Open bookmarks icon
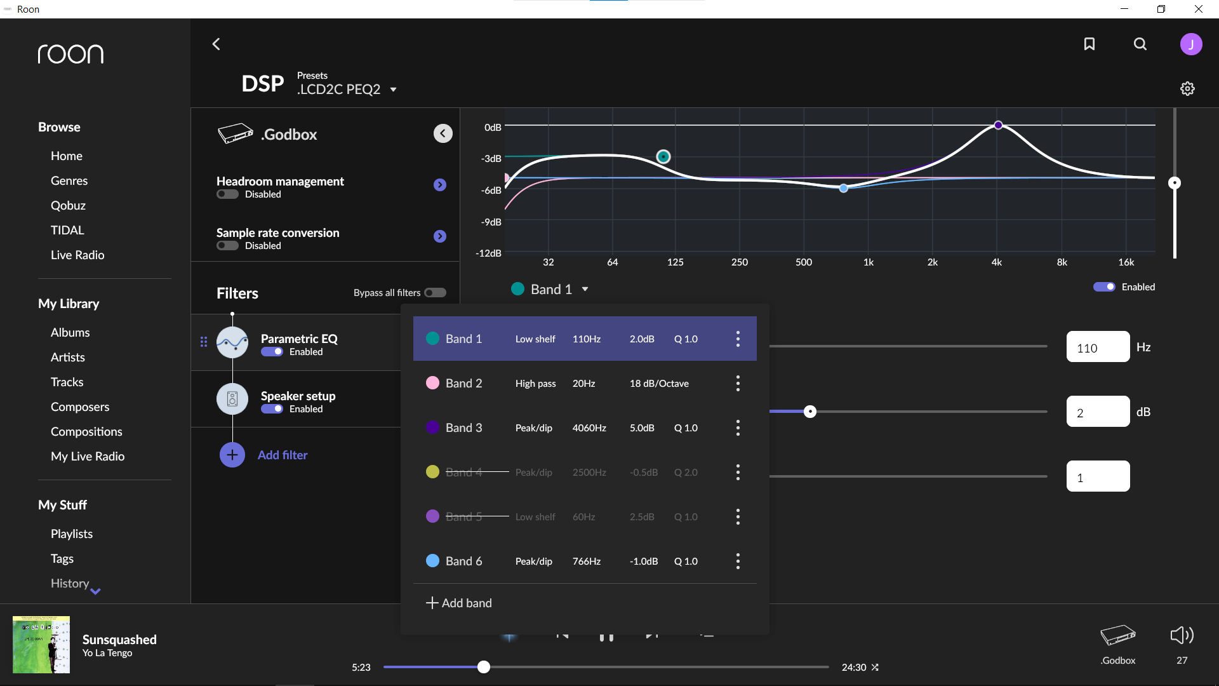1219x686 pixels. [x=1089, y=44]
